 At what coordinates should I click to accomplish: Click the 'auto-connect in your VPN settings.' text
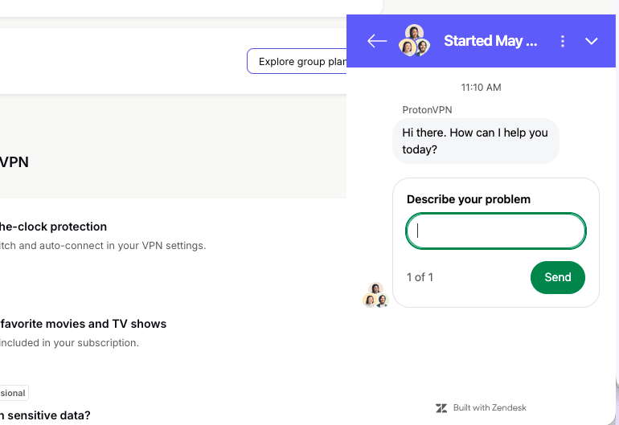123,246
